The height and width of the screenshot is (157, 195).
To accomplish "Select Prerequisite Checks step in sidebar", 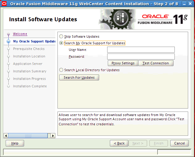I will (x=29, y=49).
